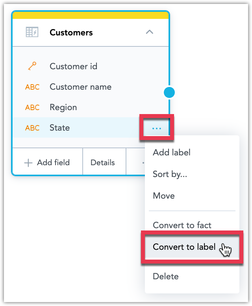Click the Customers dataset title
The height and width of the screenshot is (306, 252).
pos(71,32)
